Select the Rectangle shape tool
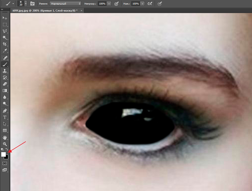252x191 pixels. point(5,130)
